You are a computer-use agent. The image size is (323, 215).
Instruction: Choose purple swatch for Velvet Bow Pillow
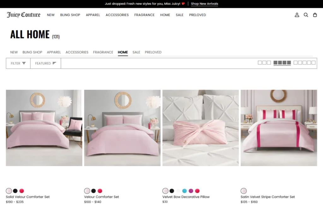191,191
